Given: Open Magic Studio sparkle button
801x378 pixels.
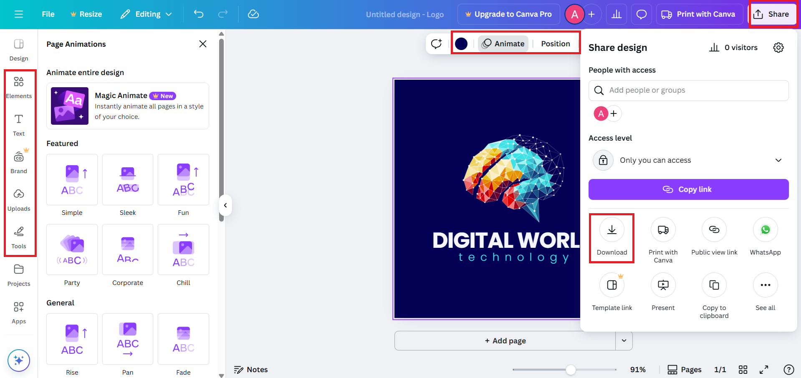Looking at the screenshot, I should pos(18,360).
